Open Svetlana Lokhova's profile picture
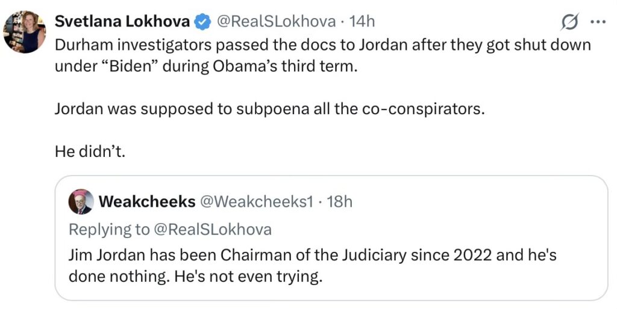This screenshot has width=617, height=309. [x=23, y=31]
